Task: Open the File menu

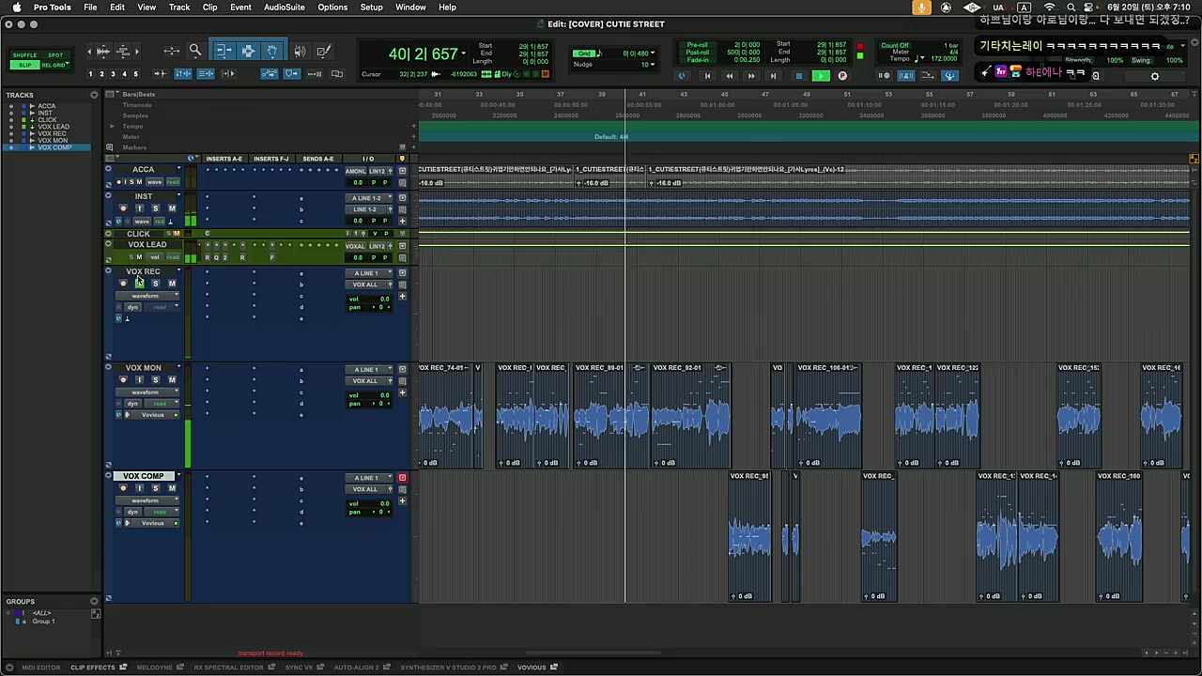Action: [x=90, y=8]
